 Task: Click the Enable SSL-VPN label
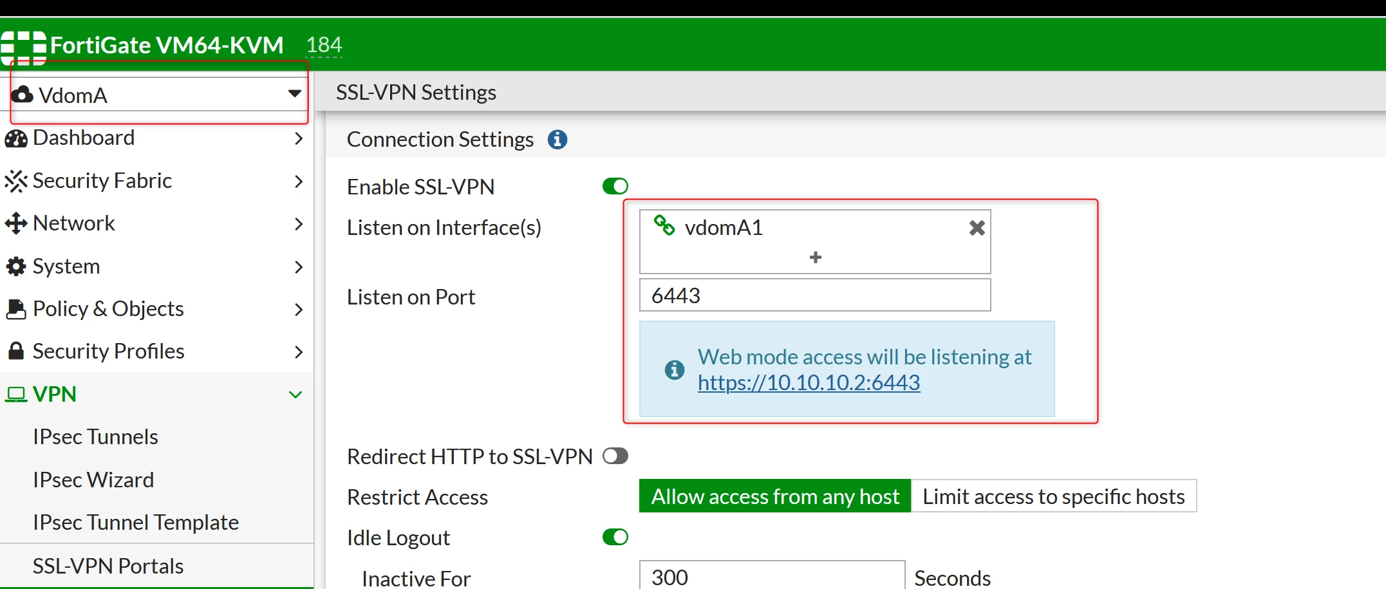click(420, 187)
